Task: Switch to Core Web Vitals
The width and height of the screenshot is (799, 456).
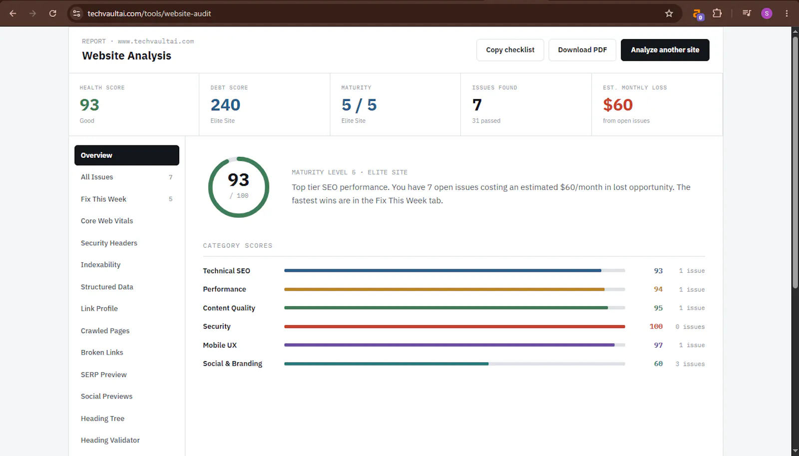Action: point(127,221)
